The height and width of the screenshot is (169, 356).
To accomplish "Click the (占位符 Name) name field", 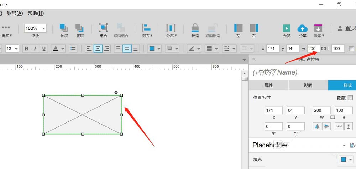I will click(302, 72).
